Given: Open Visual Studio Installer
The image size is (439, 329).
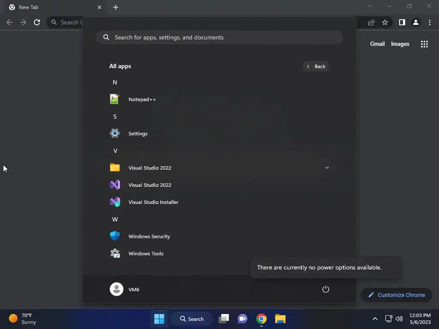Looking at the screenshot, I should coord(219,202).
